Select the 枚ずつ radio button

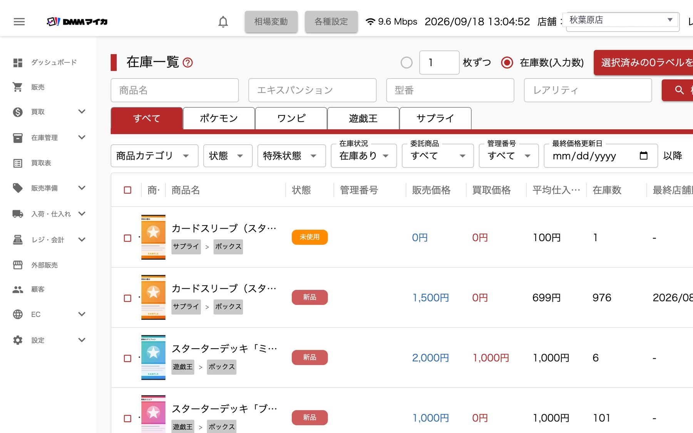407,62
